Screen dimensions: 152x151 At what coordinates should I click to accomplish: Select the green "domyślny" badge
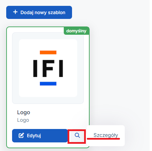pos(77,31)
